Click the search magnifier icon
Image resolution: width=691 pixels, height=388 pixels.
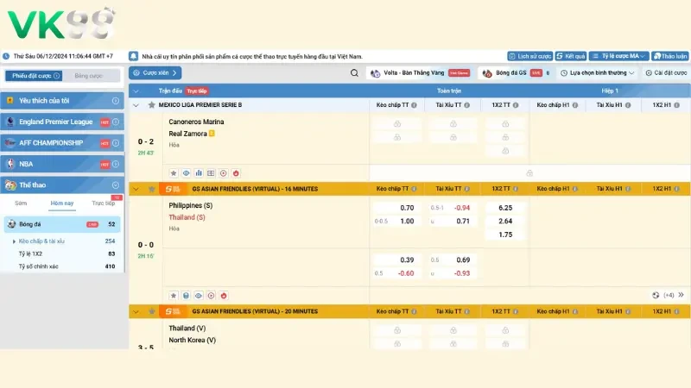(x=354, y=73)
